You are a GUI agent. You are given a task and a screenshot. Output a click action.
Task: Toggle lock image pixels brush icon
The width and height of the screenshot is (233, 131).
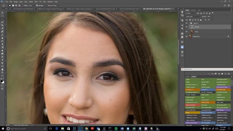click(x=193, y=20)
